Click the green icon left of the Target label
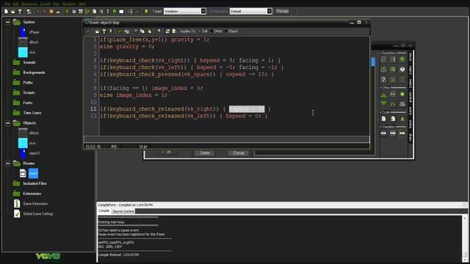Screen dimensions: 470x264 point(146,12)
